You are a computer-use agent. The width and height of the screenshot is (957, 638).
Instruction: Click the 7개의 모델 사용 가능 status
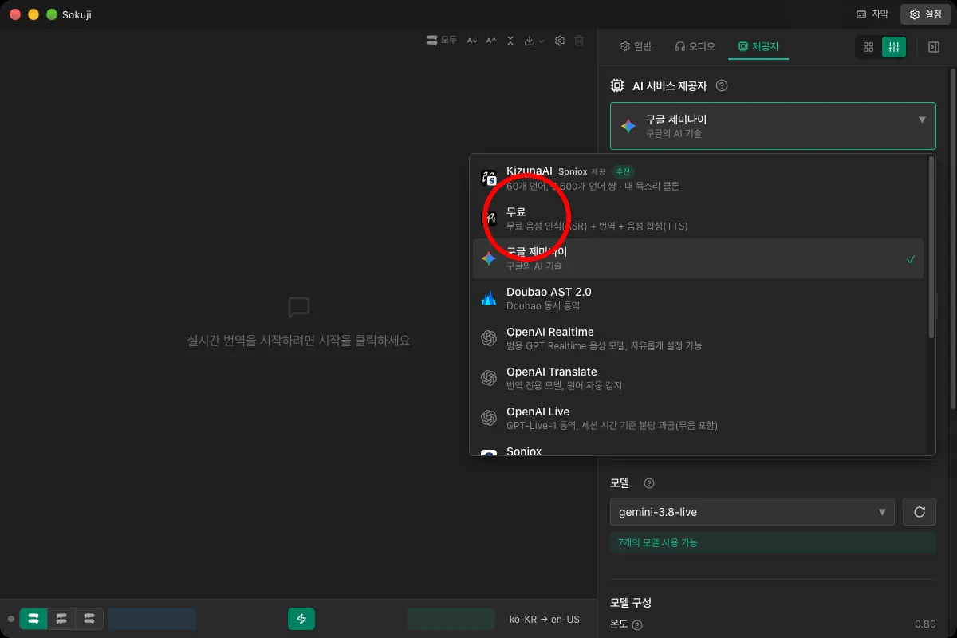point(773,542)
